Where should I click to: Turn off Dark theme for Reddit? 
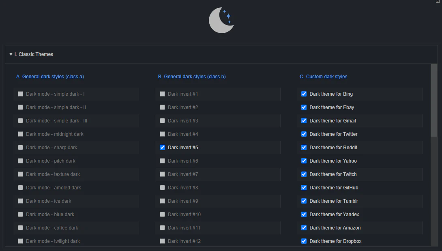point(304,148)
